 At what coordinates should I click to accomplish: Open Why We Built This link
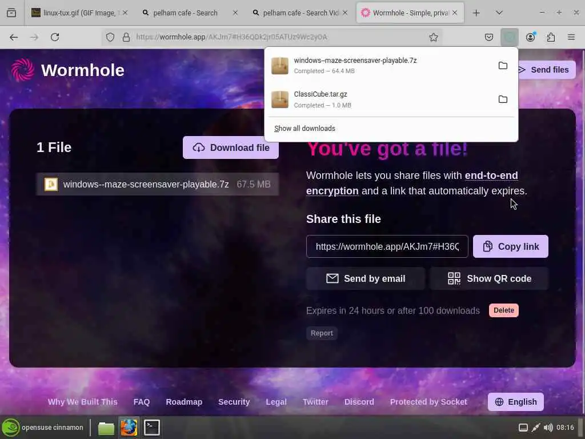point(82,402)
